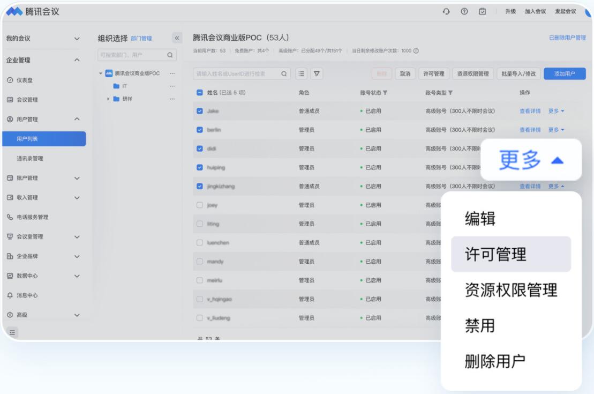
Task: Expand the 账户管理 sidebar section
Action: pyautogui.click(x=77, y=178)
